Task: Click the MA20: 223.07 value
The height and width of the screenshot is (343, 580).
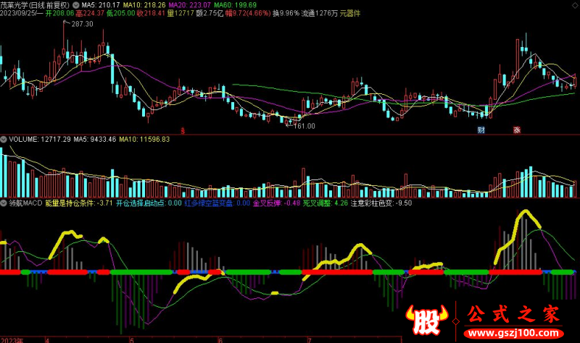Action: [x=189, y=5]
